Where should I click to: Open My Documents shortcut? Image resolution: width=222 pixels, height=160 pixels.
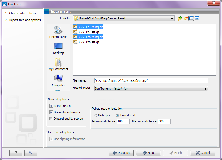point(58,64)
